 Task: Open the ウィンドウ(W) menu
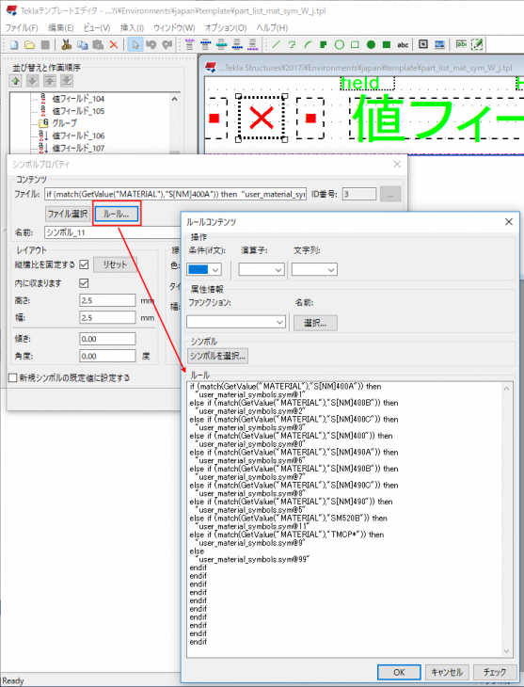[x=174, y=28]
